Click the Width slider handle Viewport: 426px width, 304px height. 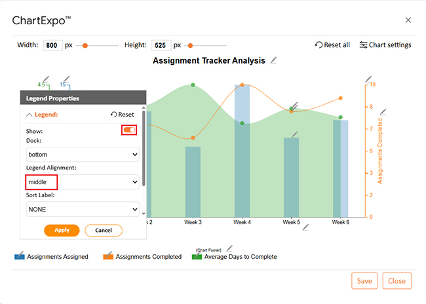click(x=85, y=45)
